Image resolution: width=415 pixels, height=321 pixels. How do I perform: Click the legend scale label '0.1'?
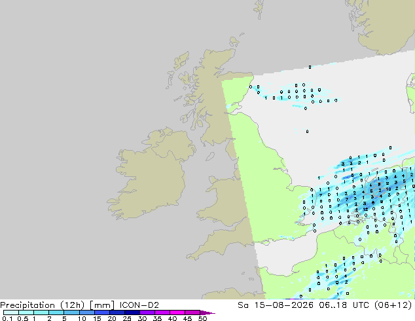tap(7, 318)
